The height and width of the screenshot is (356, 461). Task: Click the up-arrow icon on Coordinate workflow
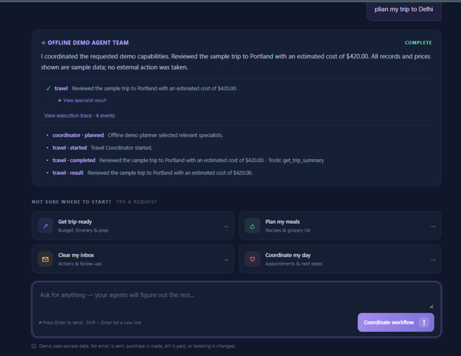pos(424,322)
